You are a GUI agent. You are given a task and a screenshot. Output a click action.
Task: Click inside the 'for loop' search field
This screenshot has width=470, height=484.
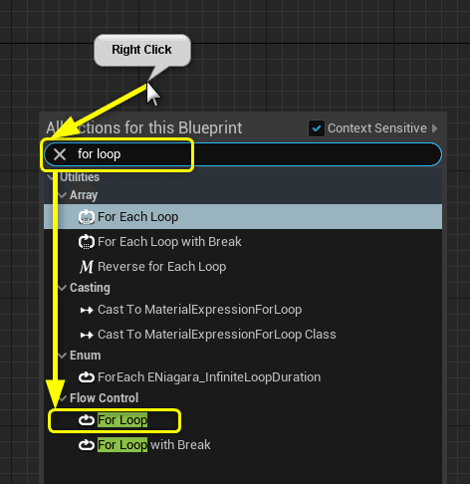click(243, 154)
